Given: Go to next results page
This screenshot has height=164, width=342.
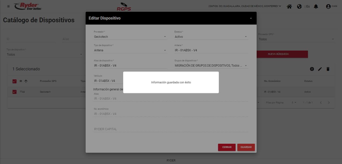Looking at the screenshot, I should click(329, 103).
